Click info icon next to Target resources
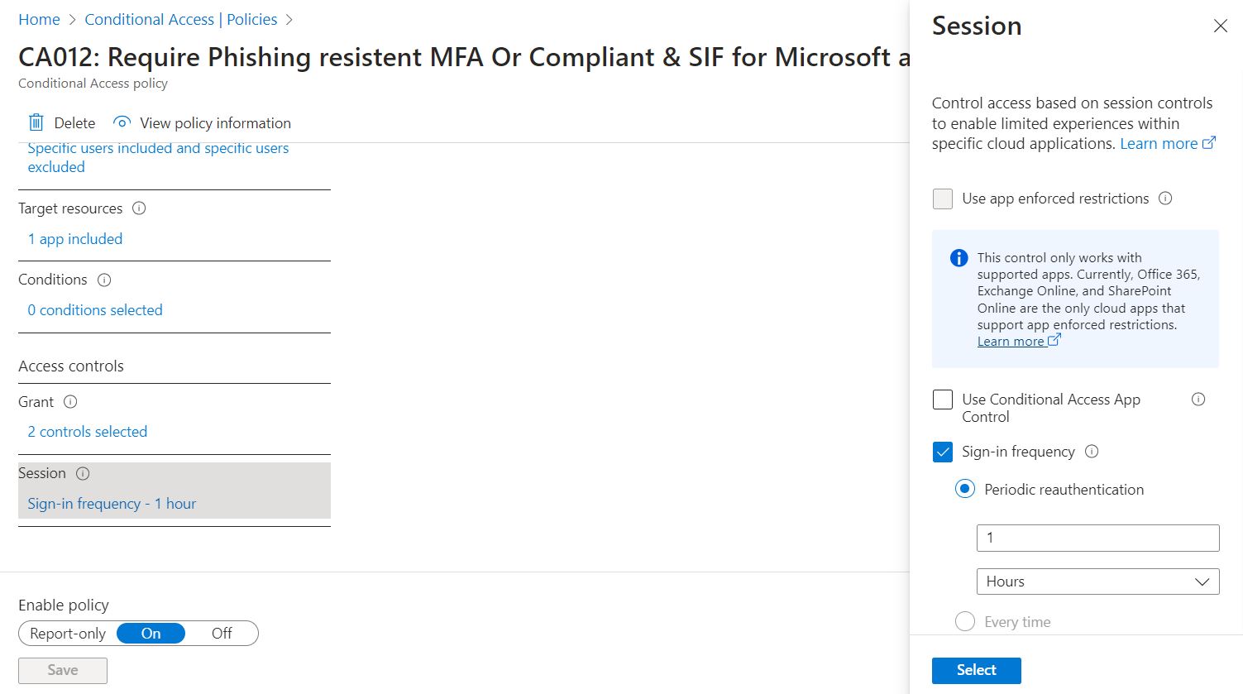This screenshot has width=1243, height=694. pos(139,208)
